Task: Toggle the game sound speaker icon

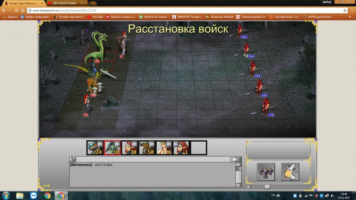Action: (x=249, y=187)
